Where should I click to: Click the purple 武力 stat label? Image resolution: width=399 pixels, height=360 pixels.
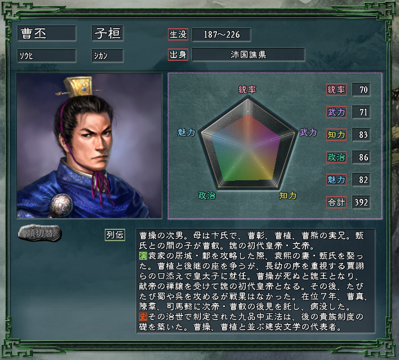[336, 112]
